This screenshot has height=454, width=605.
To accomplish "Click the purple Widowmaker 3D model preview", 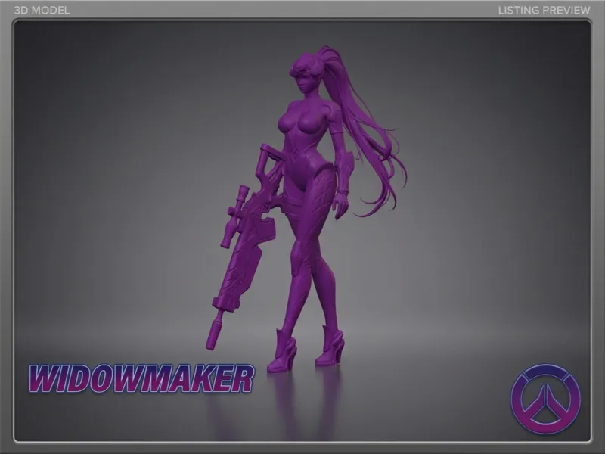I will pyautogui.click(x=305, y=209).
